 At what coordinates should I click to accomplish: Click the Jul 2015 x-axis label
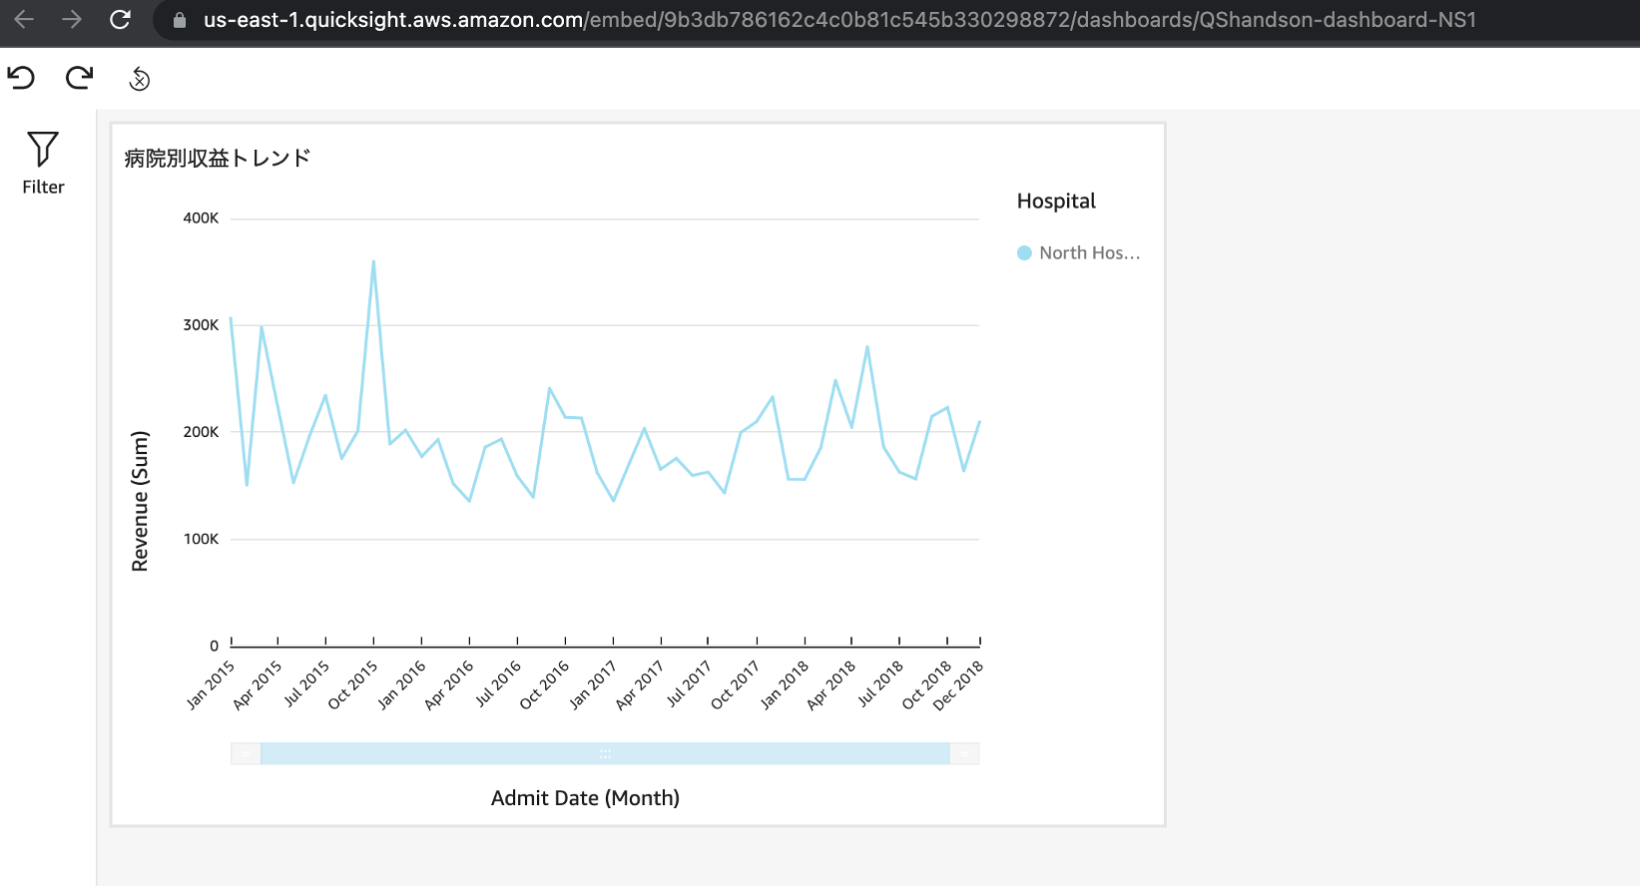coord(305,684)
